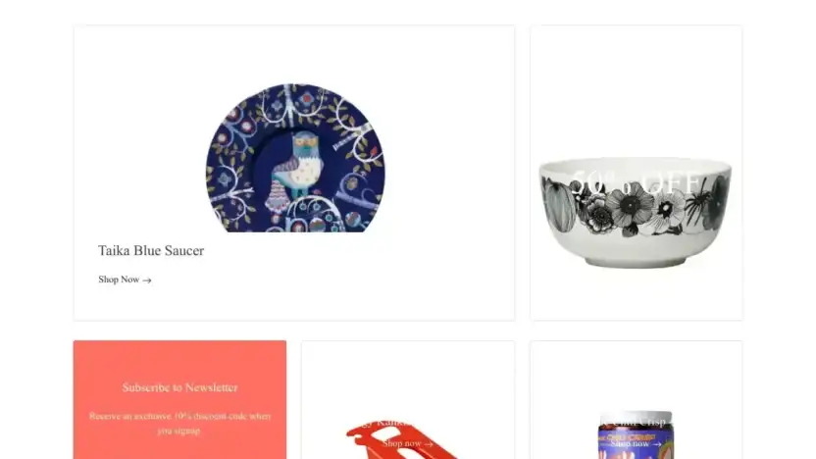Open the black floral bowl product image

point(636,212)
